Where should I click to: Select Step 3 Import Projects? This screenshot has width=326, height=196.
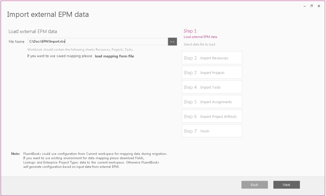pos(212,72)
